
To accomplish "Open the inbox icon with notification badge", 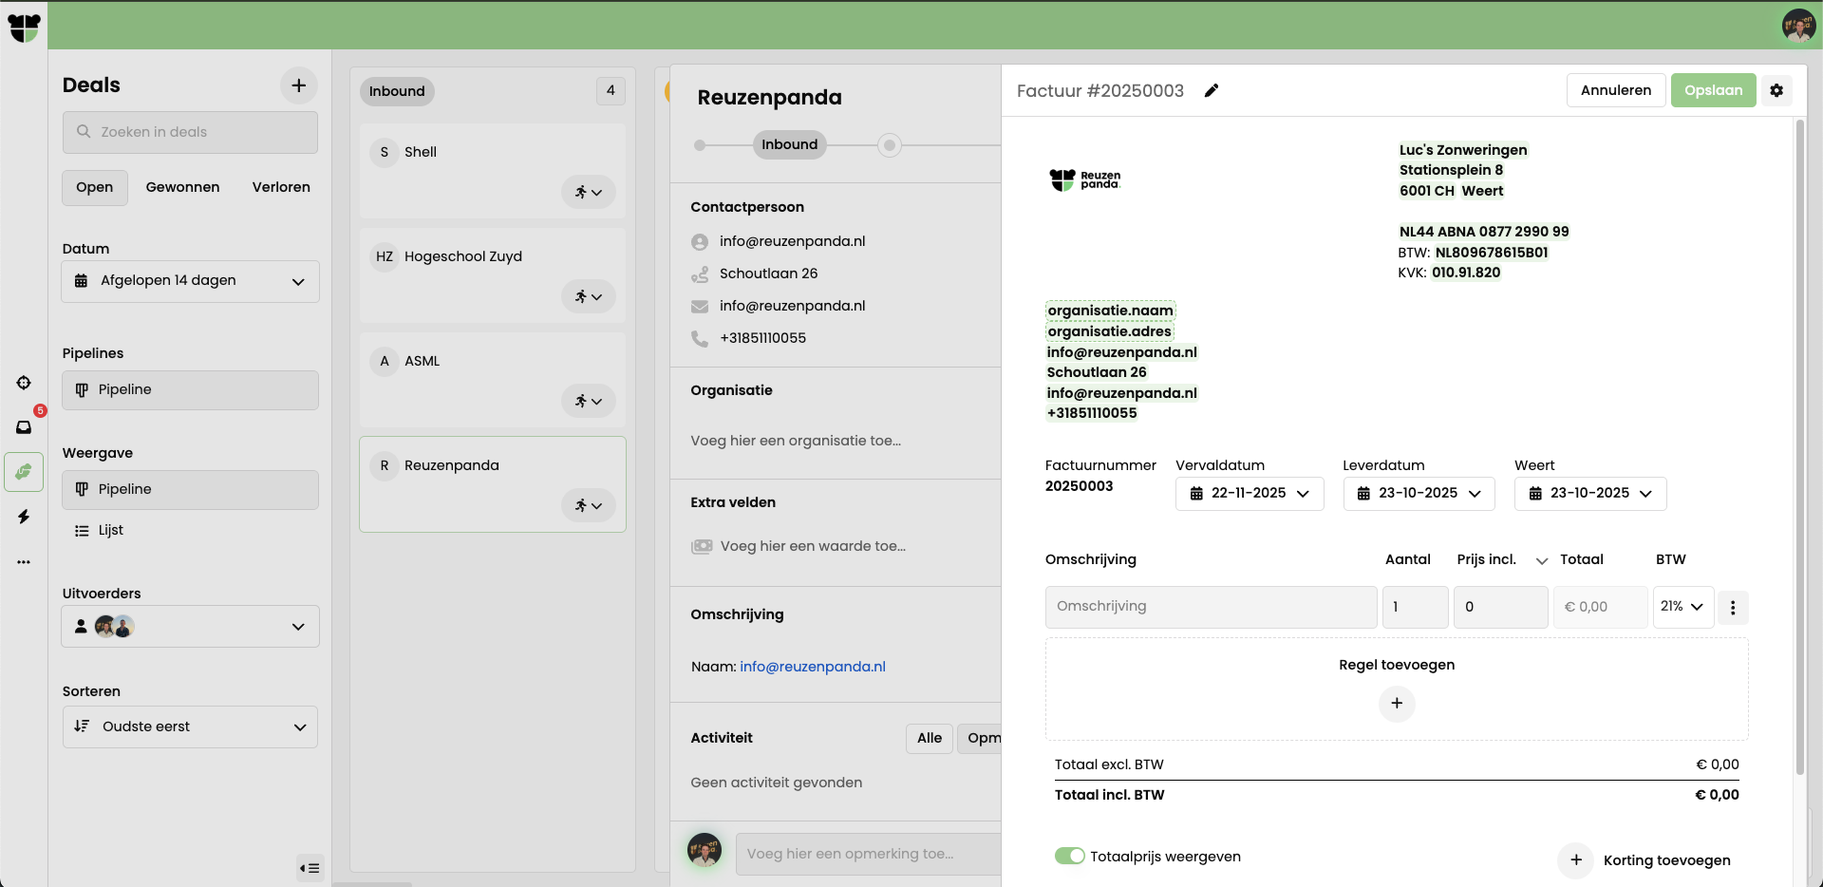I will pos(24,427).
